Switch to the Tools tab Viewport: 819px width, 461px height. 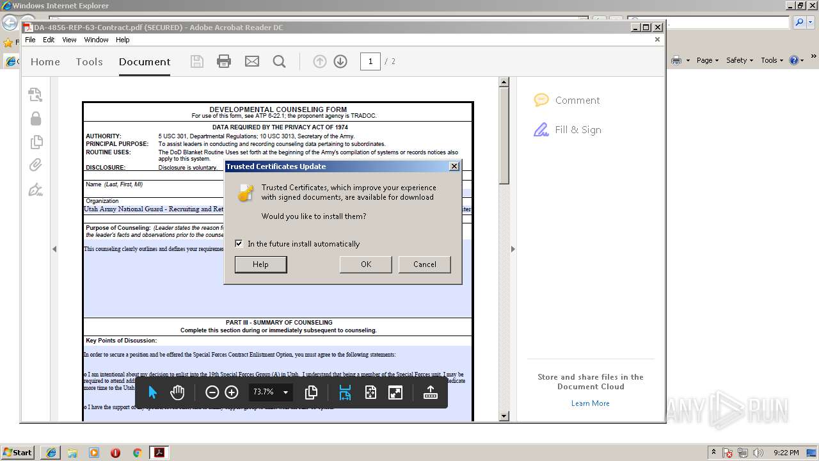[89, 61]
